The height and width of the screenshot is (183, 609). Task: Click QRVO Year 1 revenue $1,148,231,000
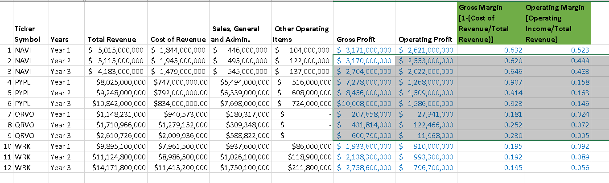pos(116,114)
